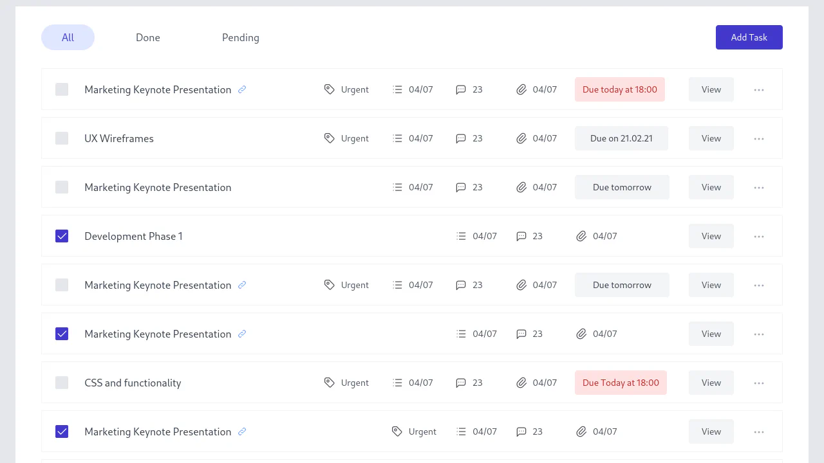View the CSS and functionality task
This screenshot has height=463, width=824.
coord(711,383)
